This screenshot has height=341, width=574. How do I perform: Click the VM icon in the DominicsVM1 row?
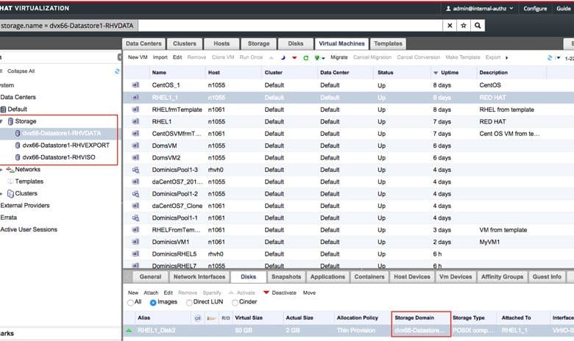point(135,242)
